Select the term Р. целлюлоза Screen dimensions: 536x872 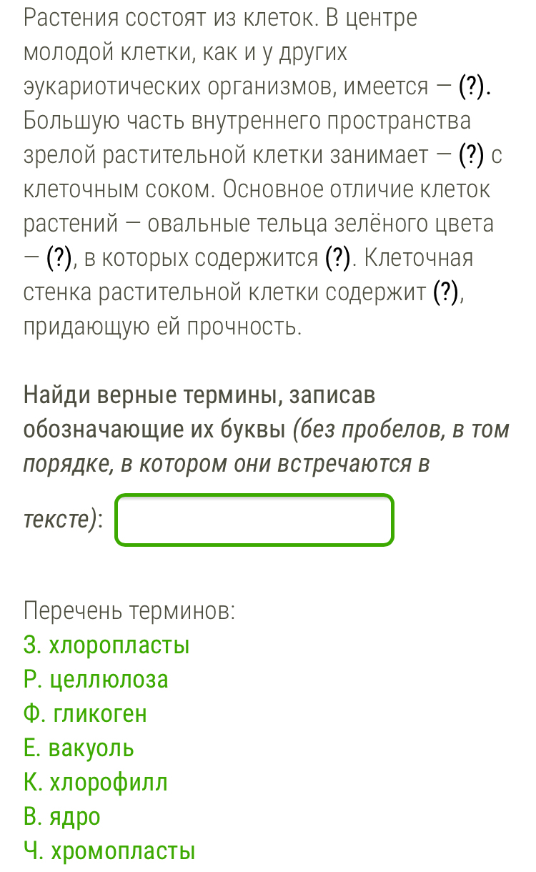point(96,680)
